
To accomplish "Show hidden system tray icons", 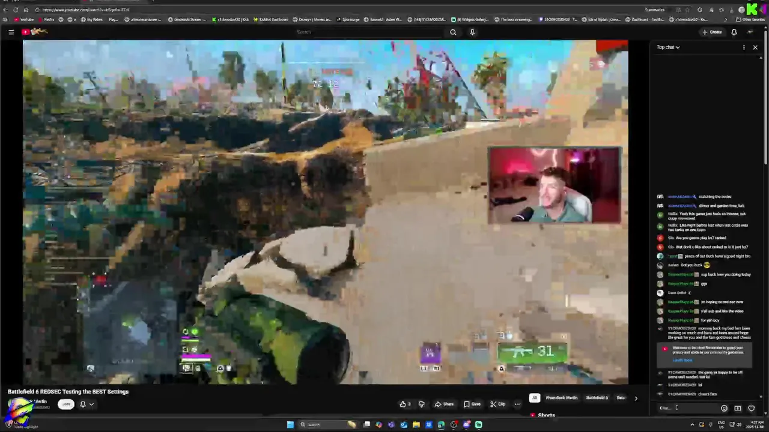I will [692, 424].
